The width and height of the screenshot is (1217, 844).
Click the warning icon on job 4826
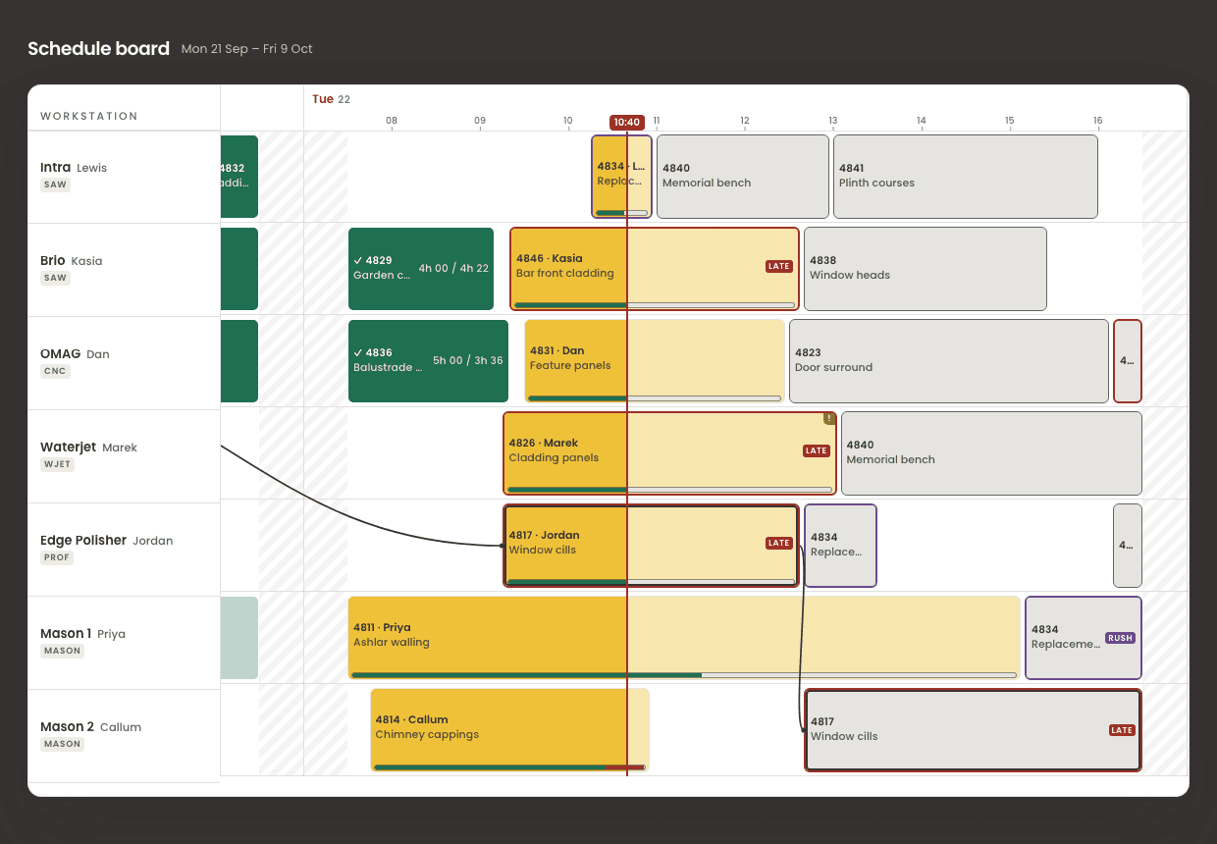829,418
